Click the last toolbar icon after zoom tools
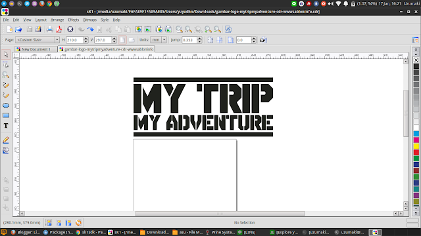 pyautogui.click(x=228, y=29)
